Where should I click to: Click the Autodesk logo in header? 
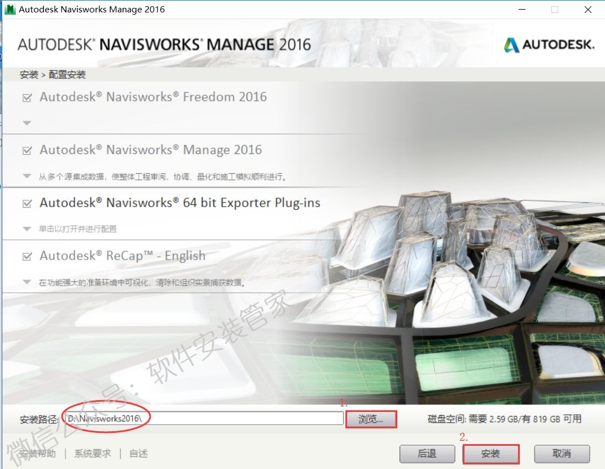tap(549, 45)
